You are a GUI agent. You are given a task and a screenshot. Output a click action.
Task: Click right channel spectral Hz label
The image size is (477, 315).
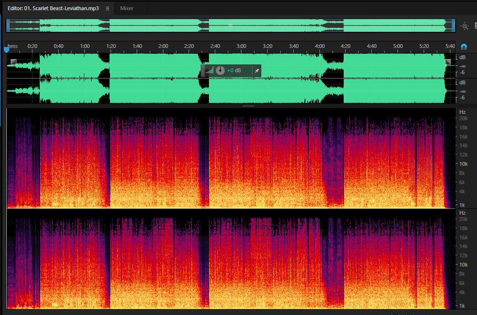coord(462,213)
